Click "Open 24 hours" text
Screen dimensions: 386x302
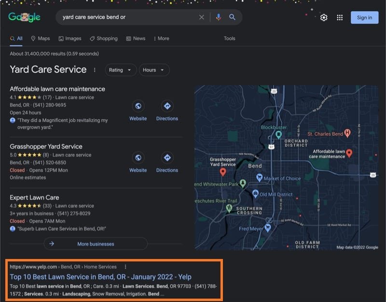pyautogui.click(x=26, y=113)
